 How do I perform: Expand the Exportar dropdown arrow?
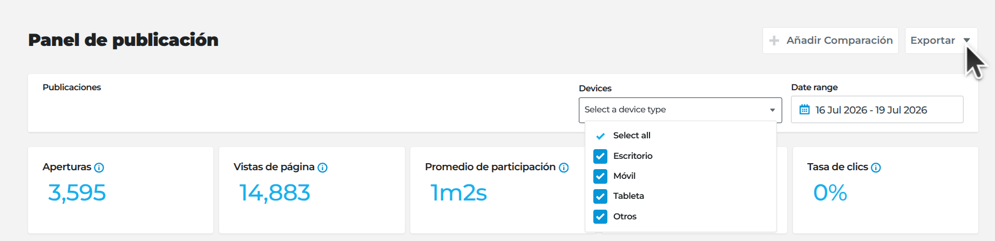[966, 41]
